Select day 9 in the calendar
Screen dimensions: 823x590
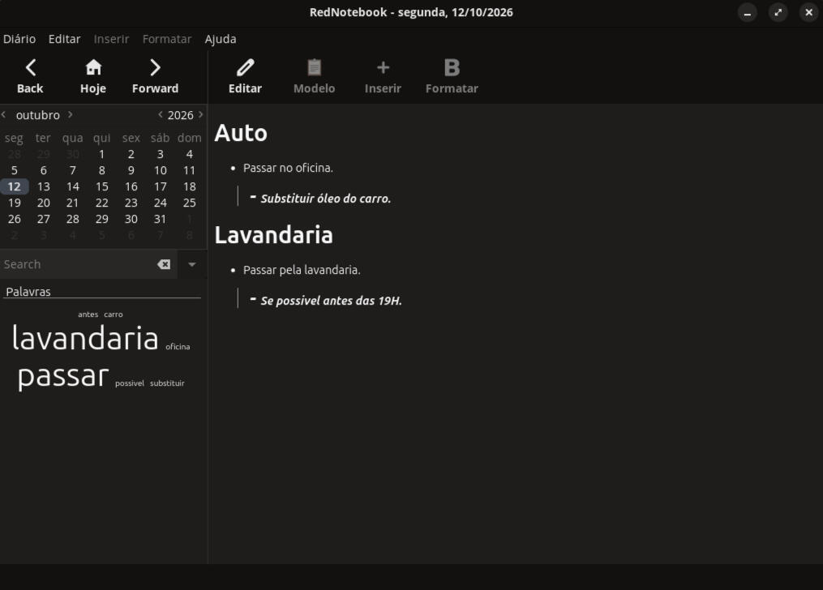tap(131, 170)
